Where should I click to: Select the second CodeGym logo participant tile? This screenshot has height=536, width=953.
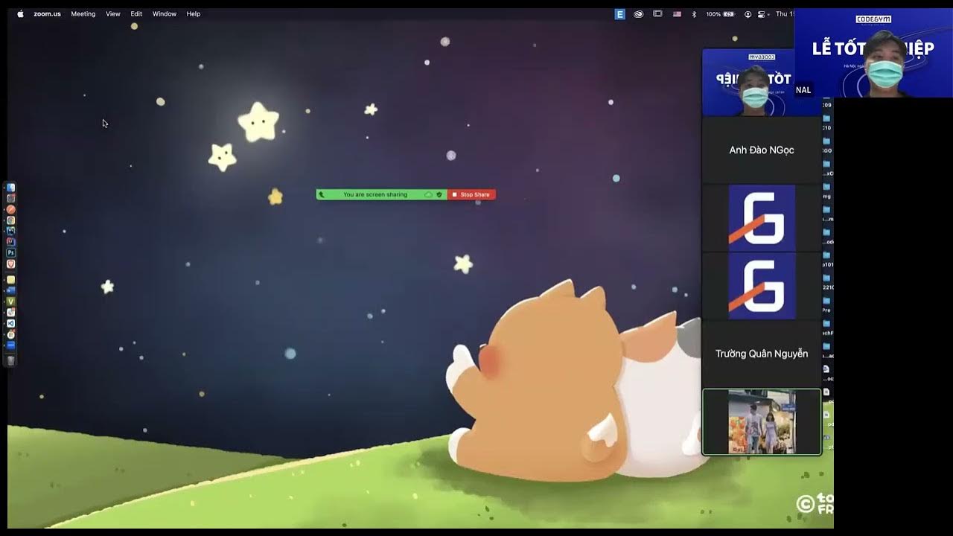click(x=761, y=286)
